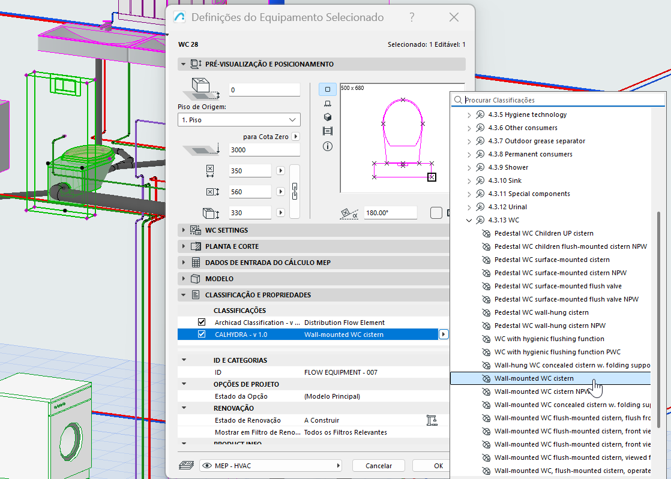This screenshot has width=671, height=479.
Task: Uncheck the Archicad Classification checkbox
Action: 202,323
